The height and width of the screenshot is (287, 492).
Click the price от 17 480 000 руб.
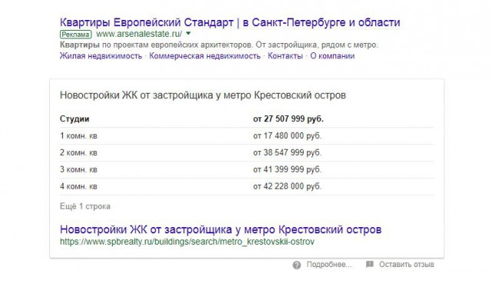[288, 136]
